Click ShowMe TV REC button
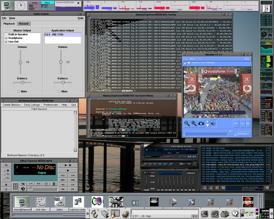This screenshot has width=274, height=219. (248, 124)
